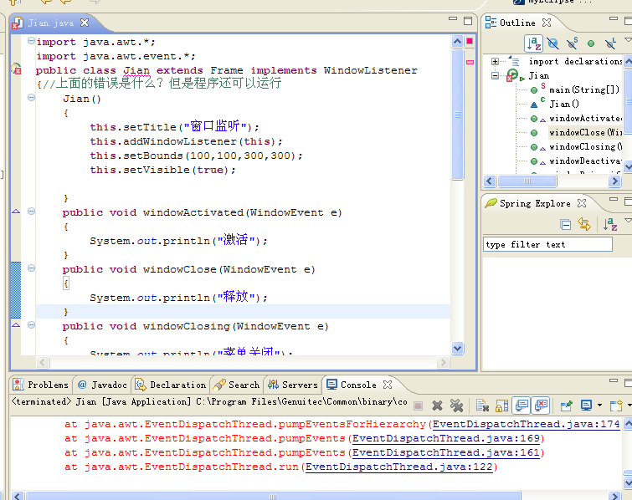Select windowClosing method in Outline
The image size is (632, 500).
pyautogui.click(x=585, y=146)
